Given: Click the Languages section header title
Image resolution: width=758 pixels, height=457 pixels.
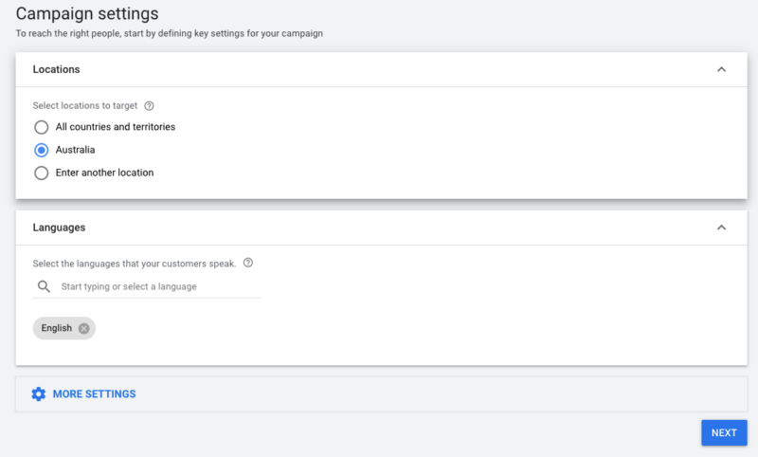Looking at the screenshot, I should pyautogui.click(x=59, y=228).
